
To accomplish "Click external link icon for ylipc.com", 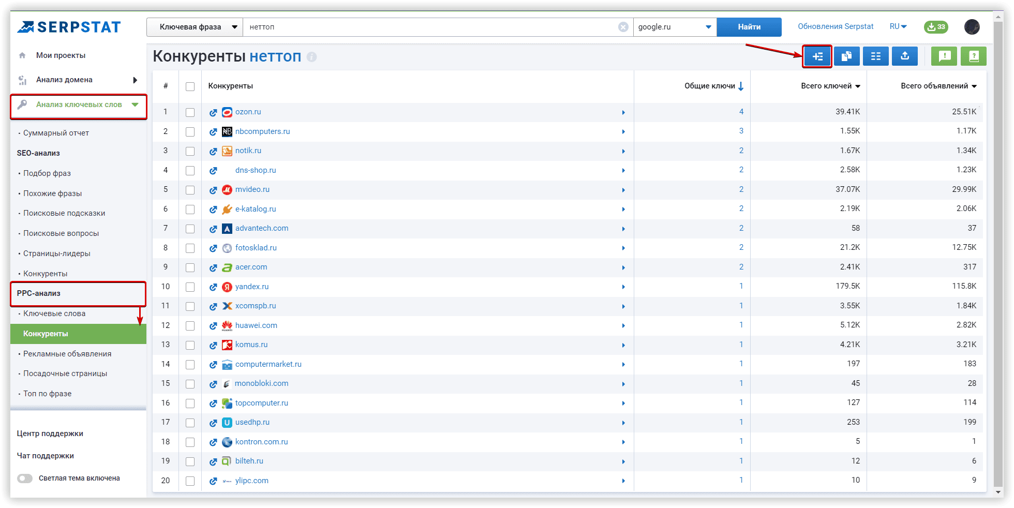I will (213, 481).
